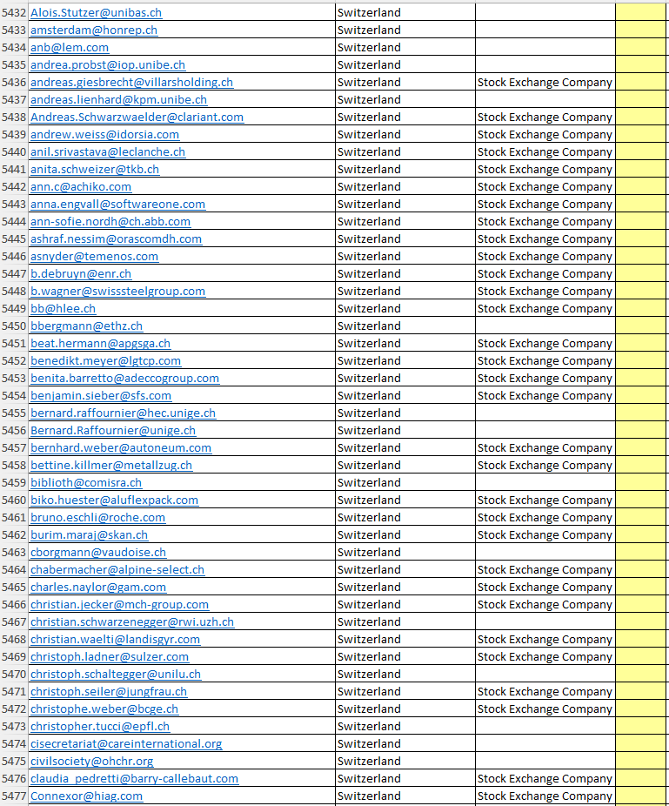
Task: Open cisecretariat@careinternational.org link
Action: click(126, 745)
